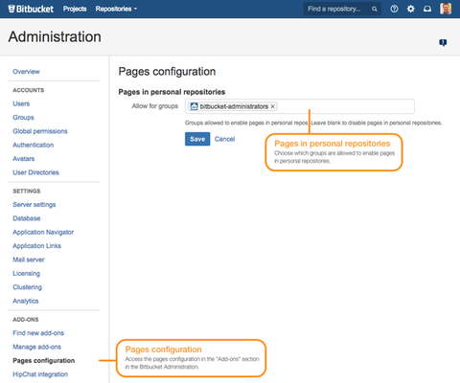The height and width of the screenshot is (383, 460).
Task: Open the Projects menu item
Action: tap(75, 9)
